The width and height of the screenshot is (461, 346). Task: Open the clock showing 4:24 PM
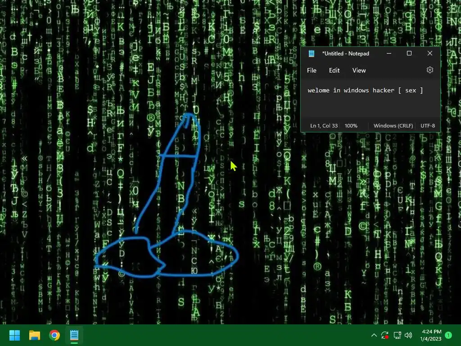pyautogui.click(x=431, y=335)
